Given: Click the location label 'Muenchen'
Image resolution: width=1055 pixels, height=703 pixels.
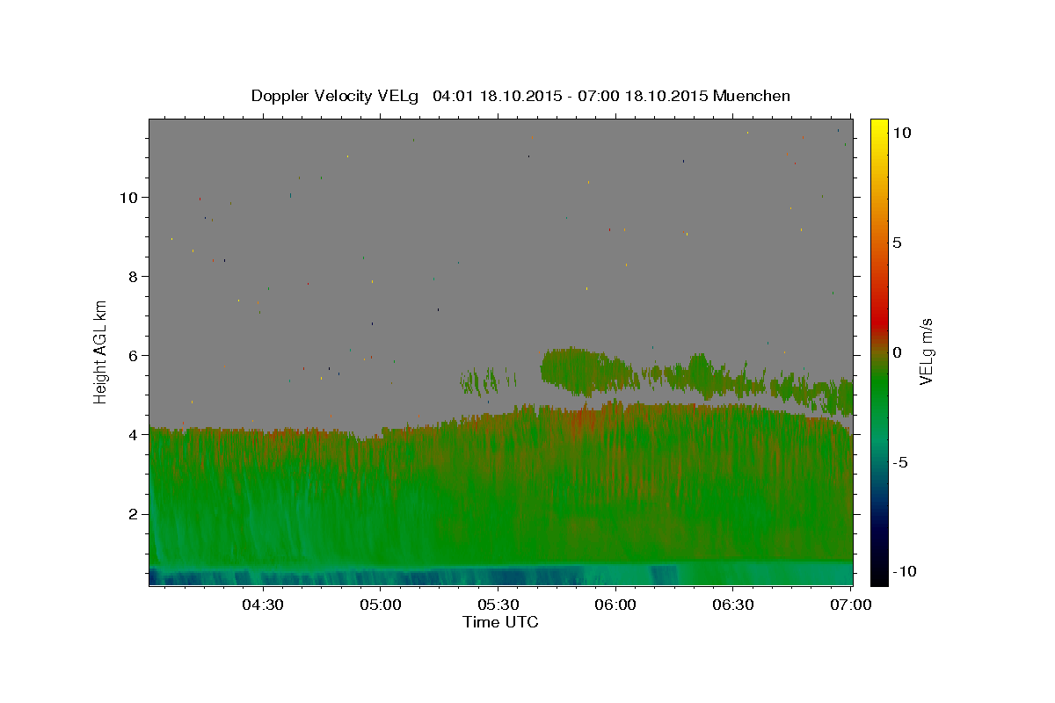Looking at the screenshot, I should (752, 96).
